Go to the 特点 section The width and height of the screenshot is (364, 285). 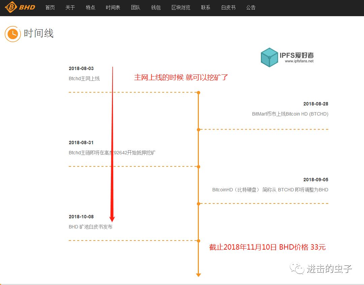(x=90, y=8)
